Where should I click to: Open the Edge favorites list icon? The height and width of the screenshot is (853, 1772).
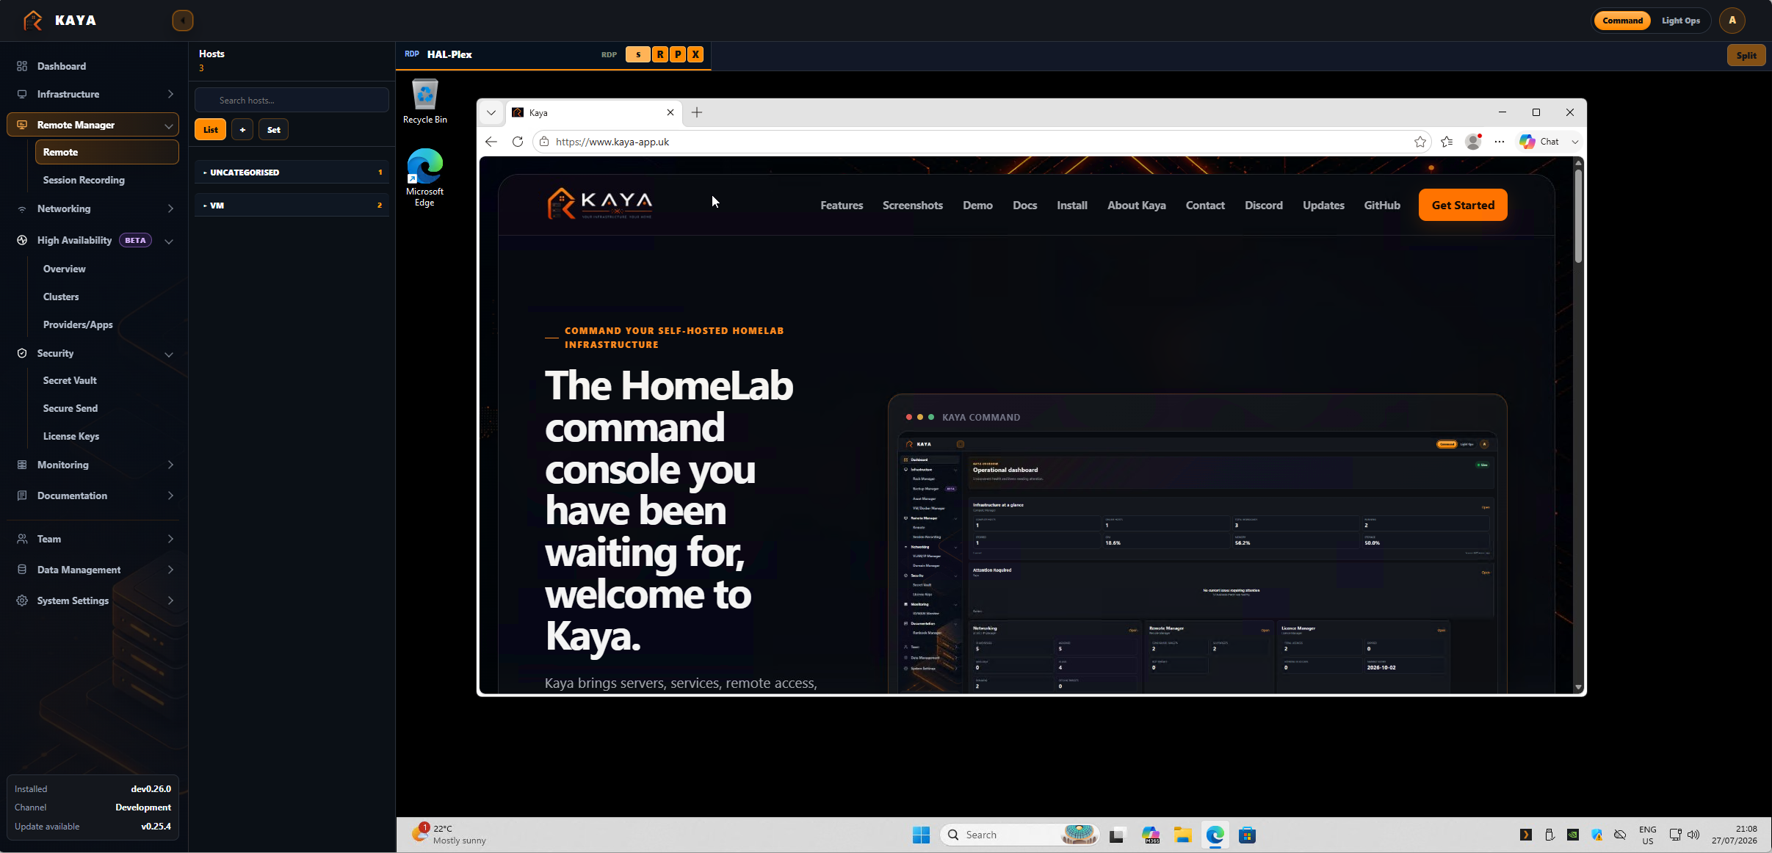click(x=1447, y=142)
